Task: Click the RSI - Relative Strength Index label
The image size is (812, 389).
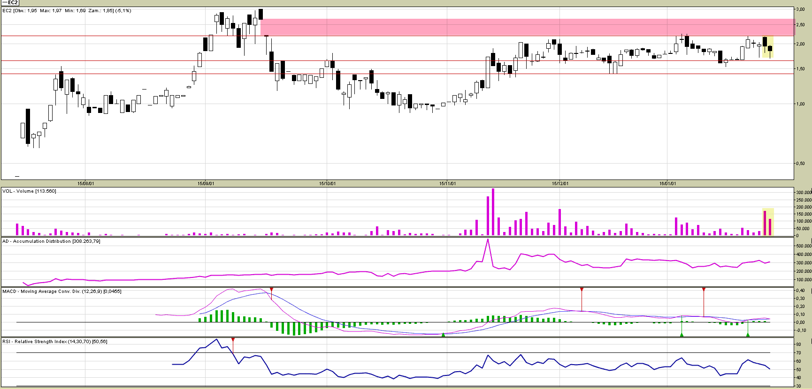Action: [x=54, y=342]
